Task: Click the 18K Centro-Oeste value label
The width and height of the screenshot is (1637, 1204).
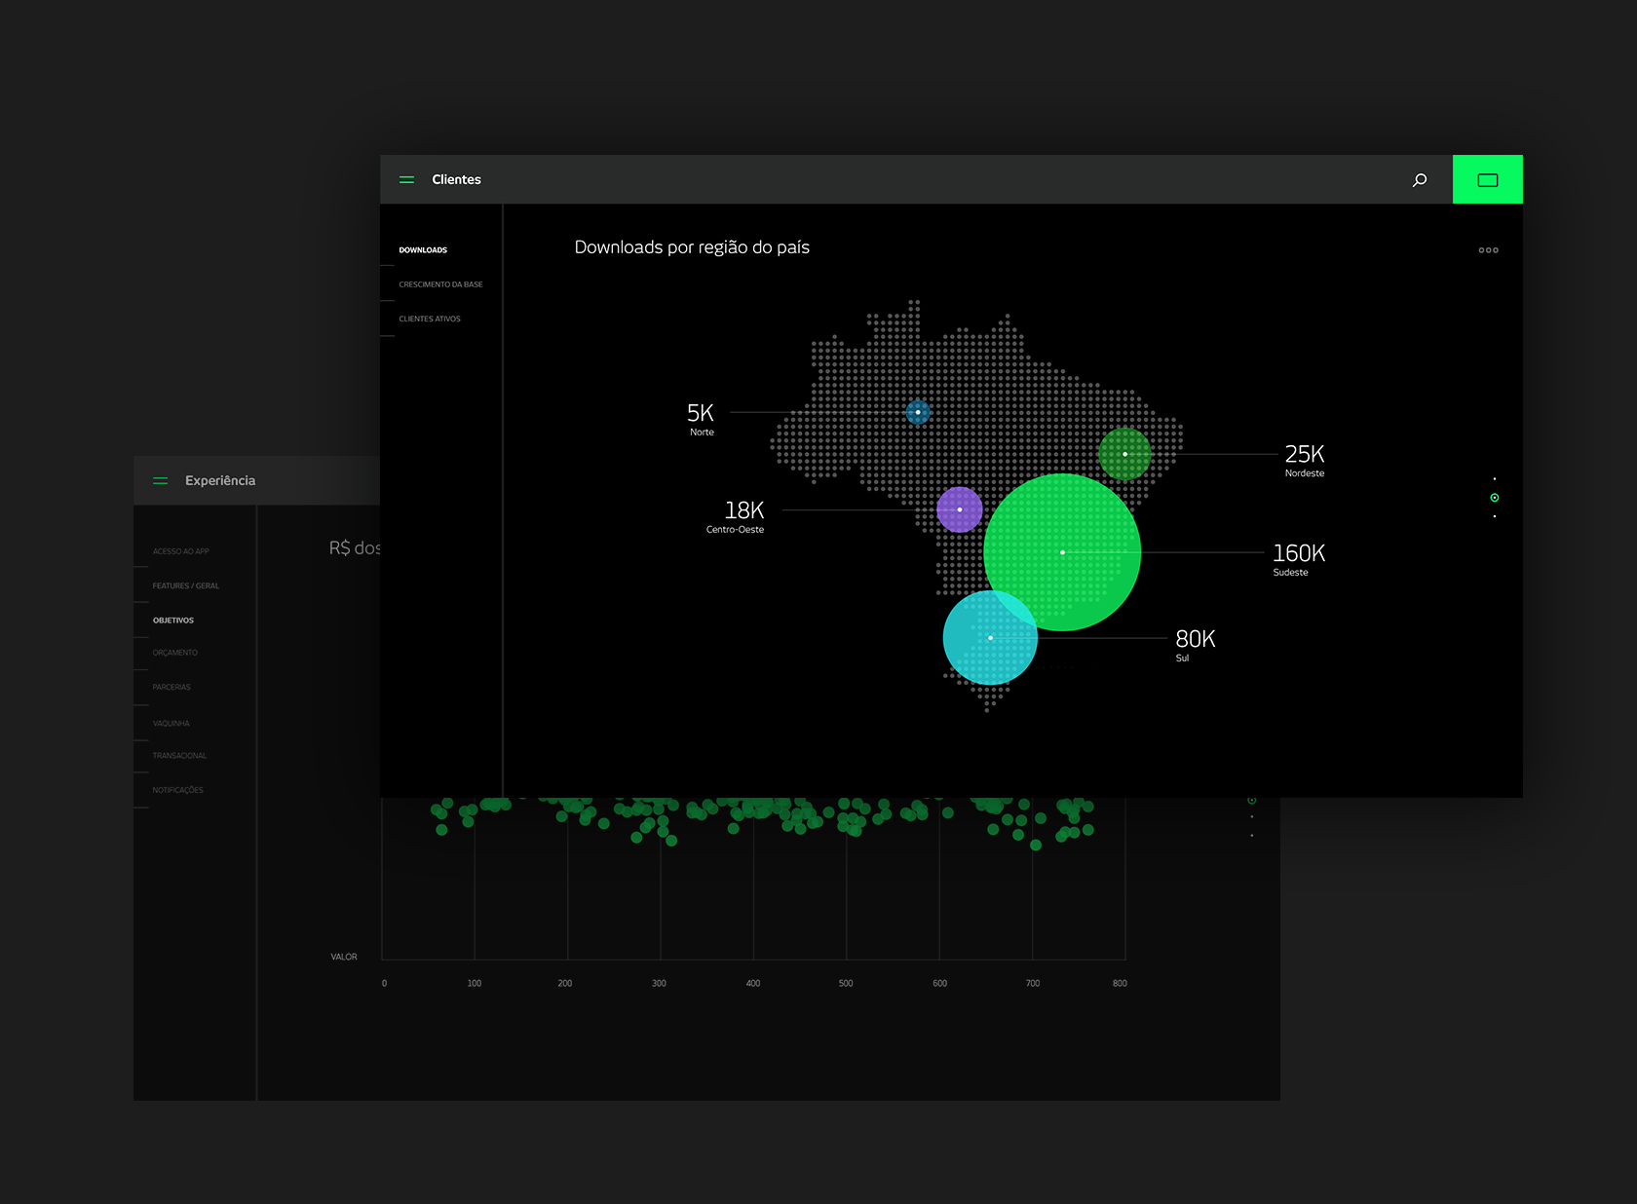Action: click(x=736, y=516)
